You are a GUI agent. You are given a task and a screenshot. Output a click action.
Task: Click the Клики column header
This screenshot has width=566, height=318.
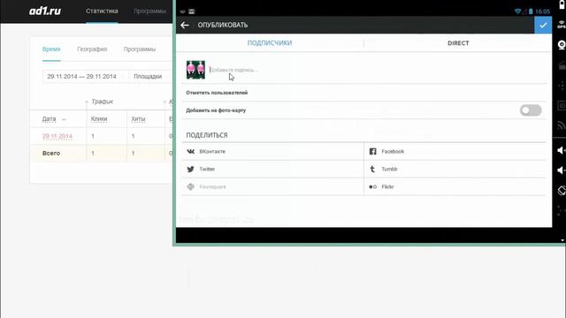coord(99,118)
